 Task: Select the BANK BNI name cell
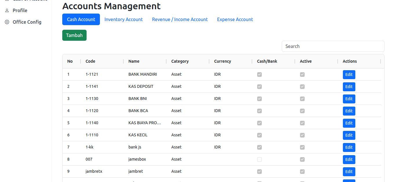pyautogui.click(x=138, y=99)
